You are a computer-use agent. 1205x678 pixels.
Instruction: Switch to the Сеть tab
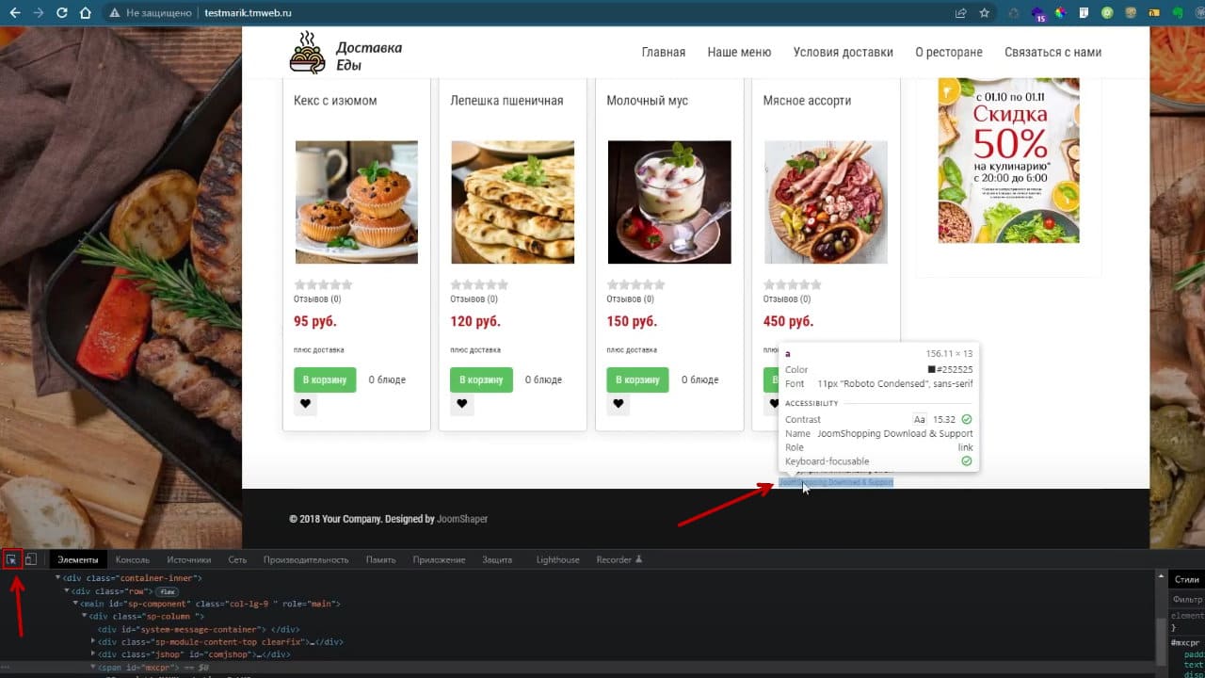coord(237,559)
